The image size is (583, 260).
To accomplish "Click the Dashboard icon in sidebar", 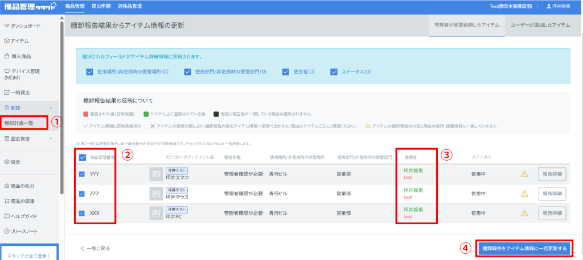I will point(7,26).
